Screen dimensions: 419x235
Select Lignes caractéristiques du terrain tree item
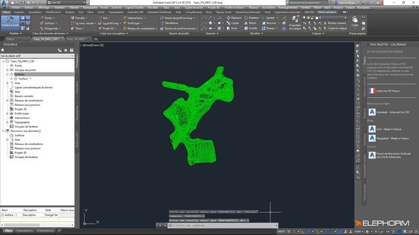pos(33,87)
